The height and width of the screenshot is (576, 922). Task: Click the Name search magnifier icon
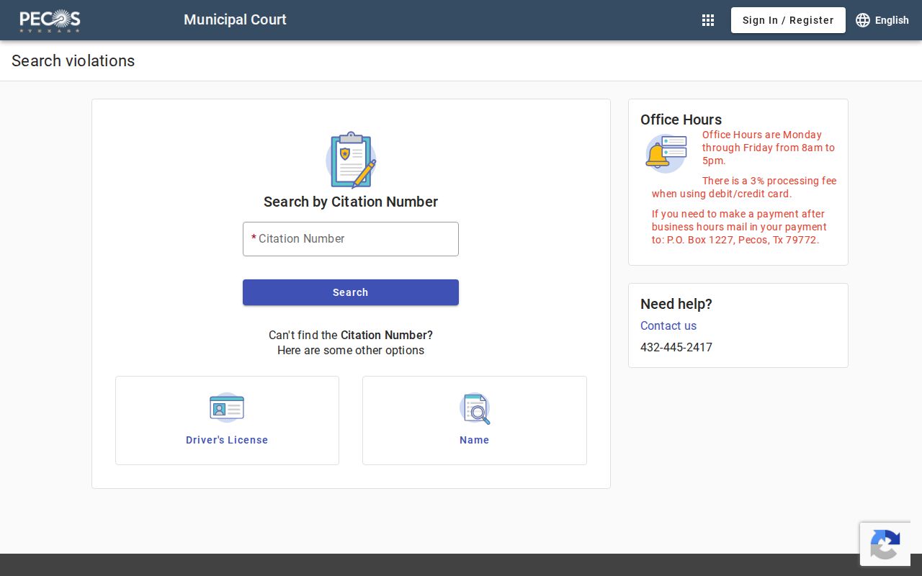(x=475, y=408)
